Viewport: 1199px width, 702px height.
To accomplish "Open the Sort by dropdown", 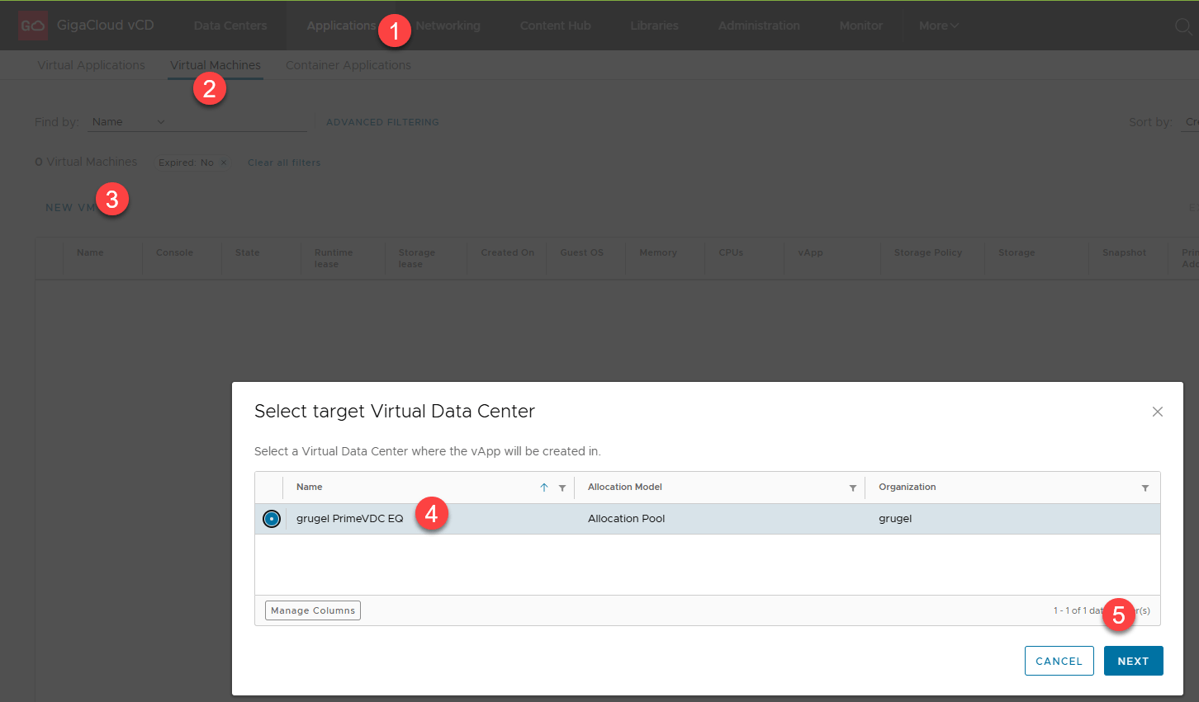I will tap(1189, 122).
